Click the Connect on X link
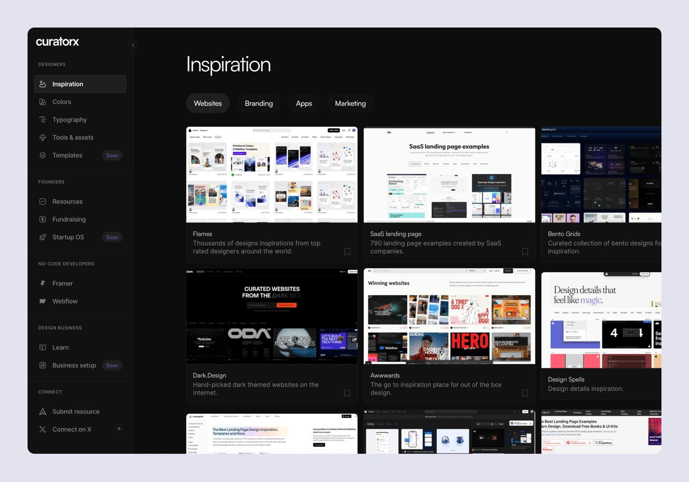Screen dimensions: 689x482 (80, 429)
